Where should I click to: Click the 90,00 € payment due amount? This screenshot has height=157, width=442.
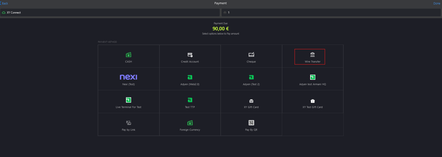point(221,28)
